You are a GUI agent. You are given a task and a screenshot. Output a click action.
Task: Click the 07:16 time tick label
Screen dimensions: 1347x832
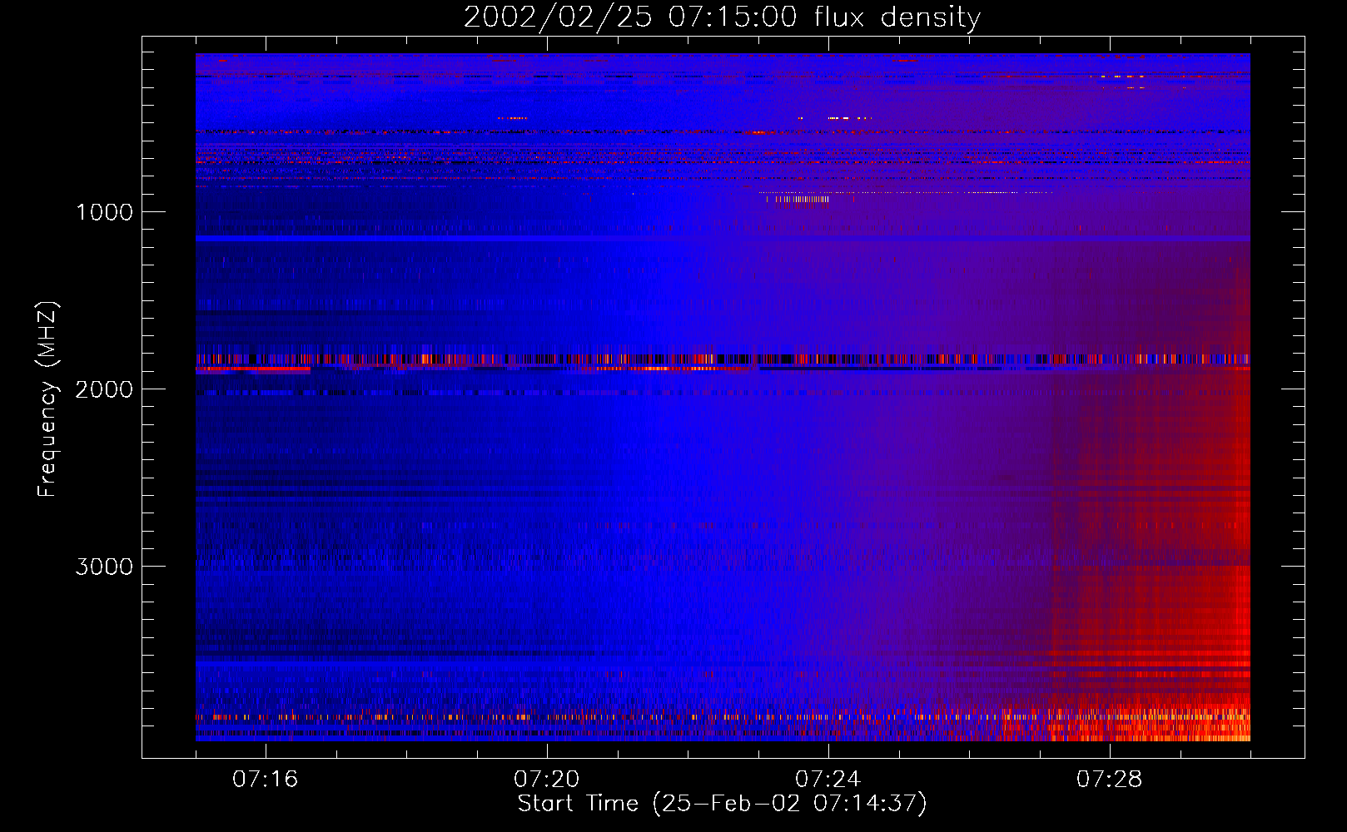tap(266, 780)
